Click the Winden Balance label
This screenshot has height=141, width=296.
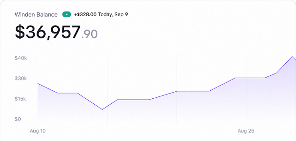point(36,15)
